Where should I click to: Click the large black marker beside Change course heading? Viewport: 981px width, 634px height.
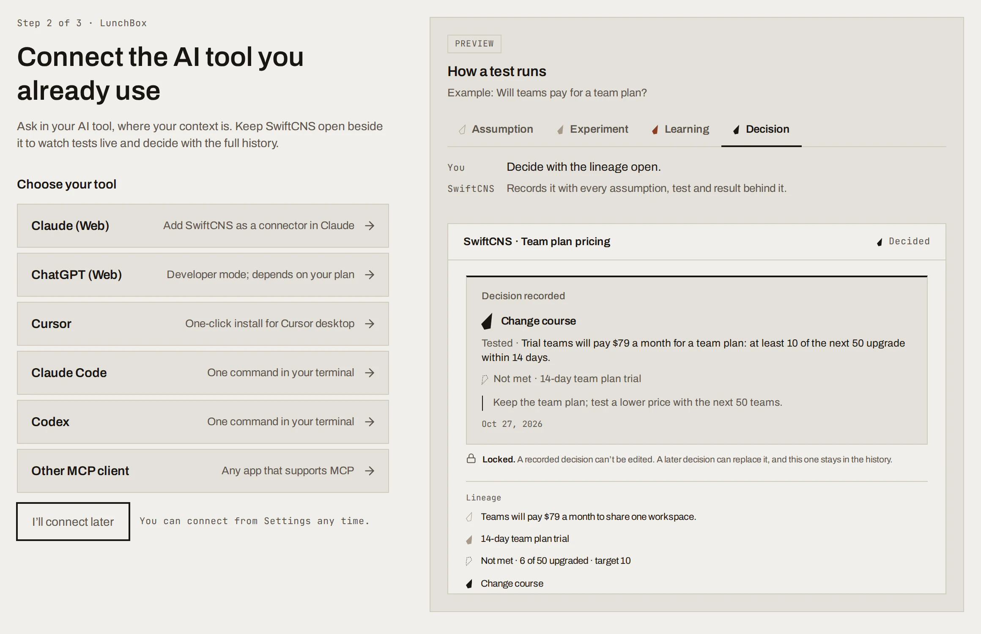pyautogui.click(x=487, y=321)
